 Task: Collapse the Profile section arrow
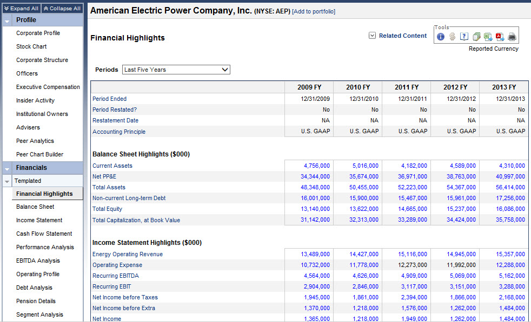click(x=7, y=20)
